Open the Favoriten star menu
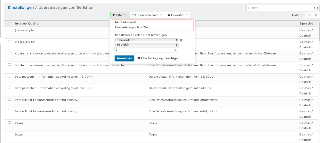Screen dimensions: 320x143 point(178,15)
